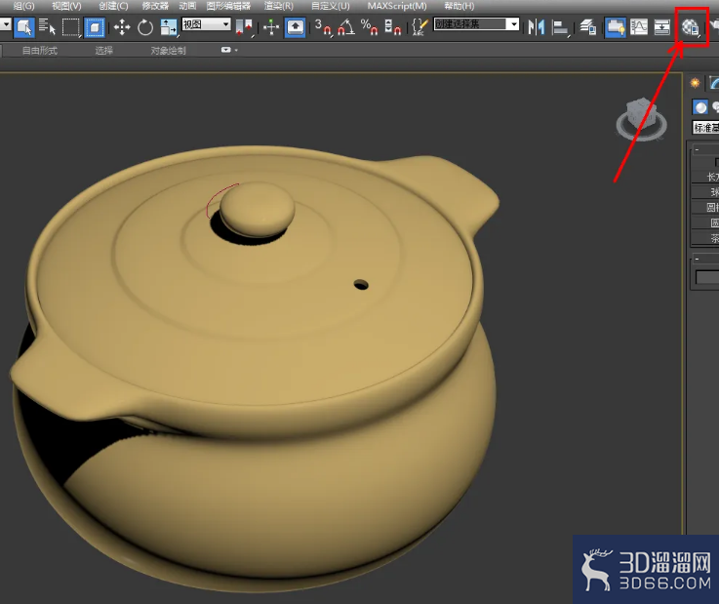Open the Modify tab in command panel
The image size is (719, 604).
pos(713,83)
